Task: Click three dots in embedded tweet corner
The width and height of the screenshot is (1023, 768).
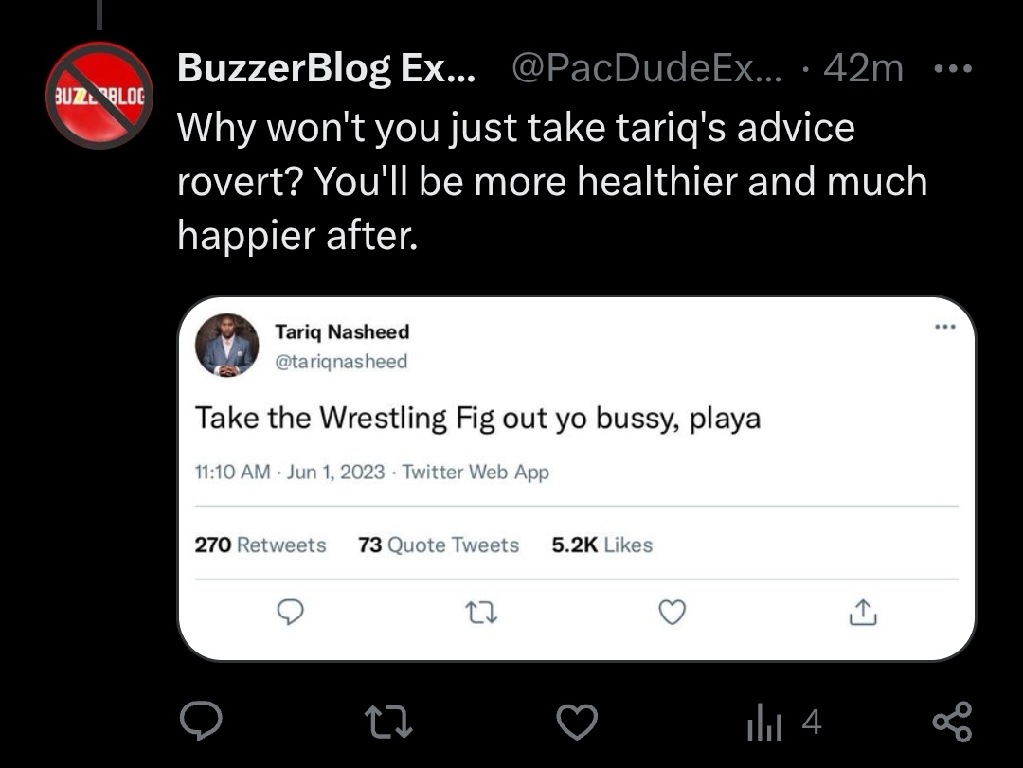Action: [944, 328]
